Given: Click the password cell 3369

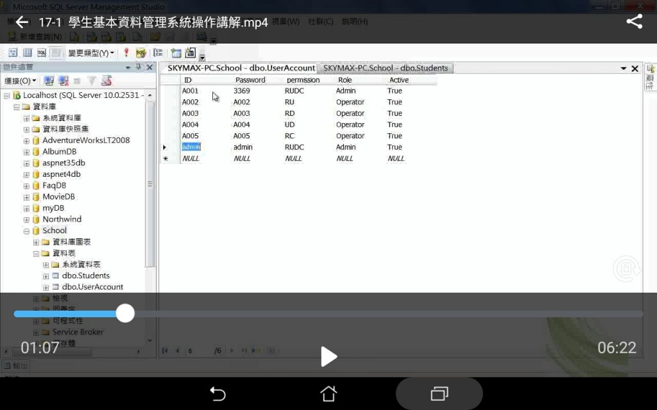Looking at the screenshot, I should point(257,91).
